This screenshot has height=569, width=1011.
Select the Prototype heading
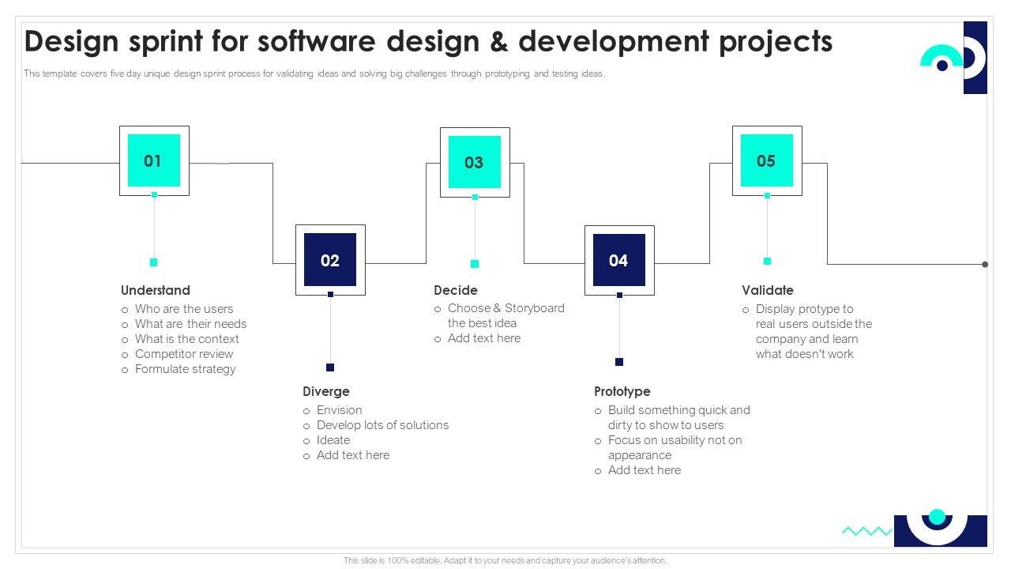(622, 391)
